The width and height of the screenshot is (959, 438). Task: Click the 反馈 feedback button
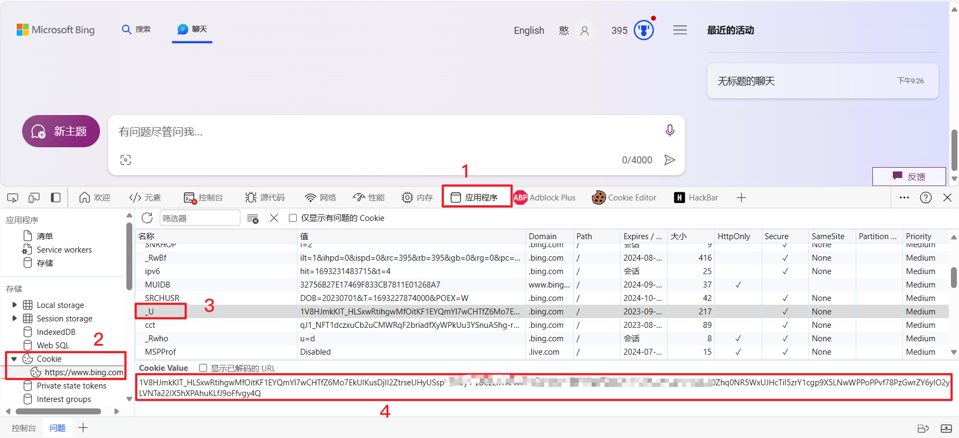point(908,176)
